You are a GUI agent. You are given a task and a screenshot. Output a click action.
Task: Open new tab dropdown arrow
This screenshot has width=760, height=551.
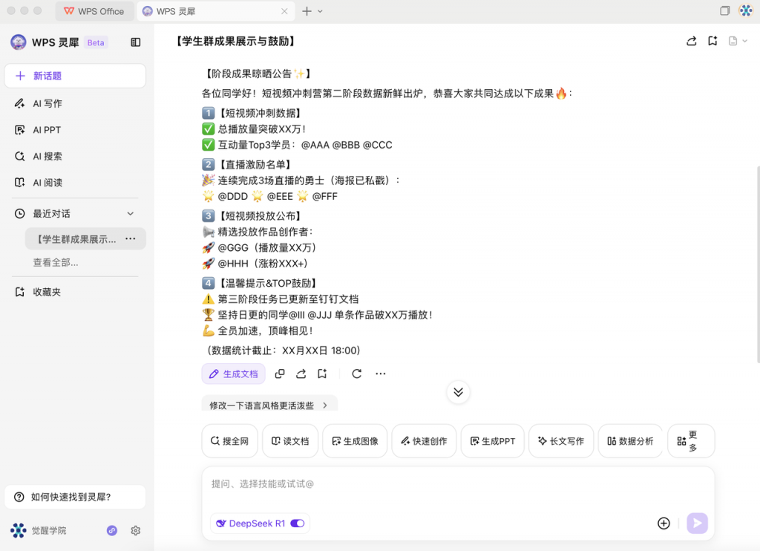[320, 11]
